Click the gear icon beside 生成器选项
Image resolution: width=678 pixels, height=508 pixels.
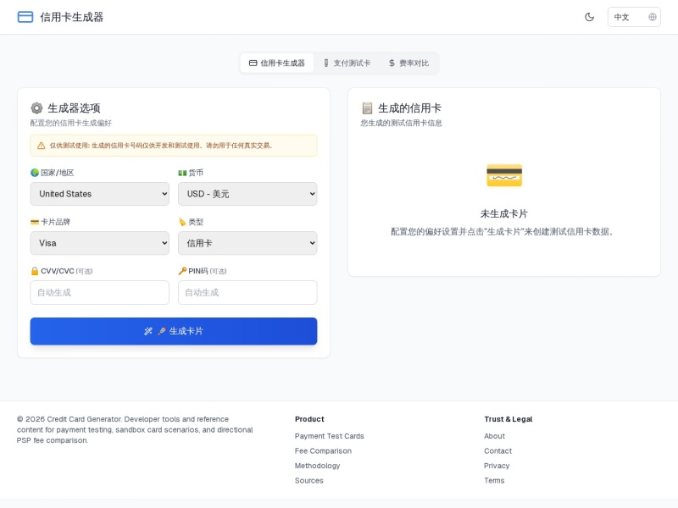[36, 108]
